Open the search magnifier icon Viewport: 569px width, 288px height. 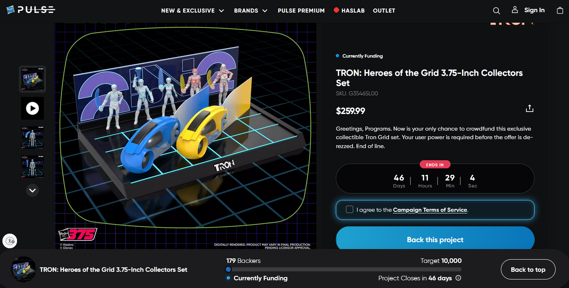coord(496,11)
